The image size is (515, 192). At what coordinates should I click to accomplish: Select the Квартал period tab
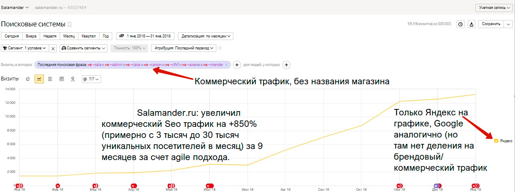[88, 36]
